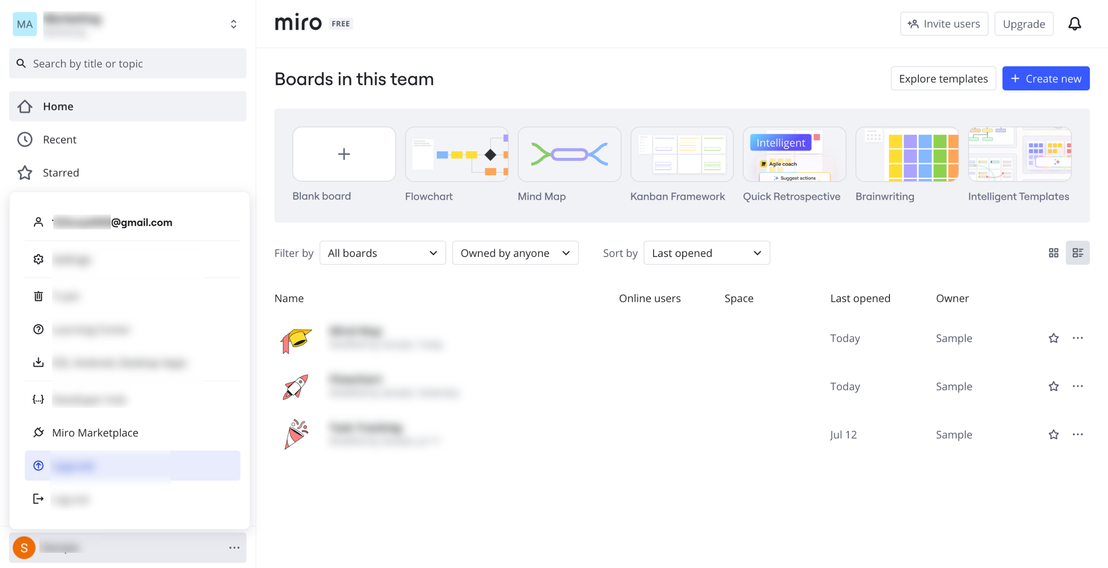Open the notifications bell
The width and height of the screenshot is (1108, 568).
click(x=1074, y=24)
